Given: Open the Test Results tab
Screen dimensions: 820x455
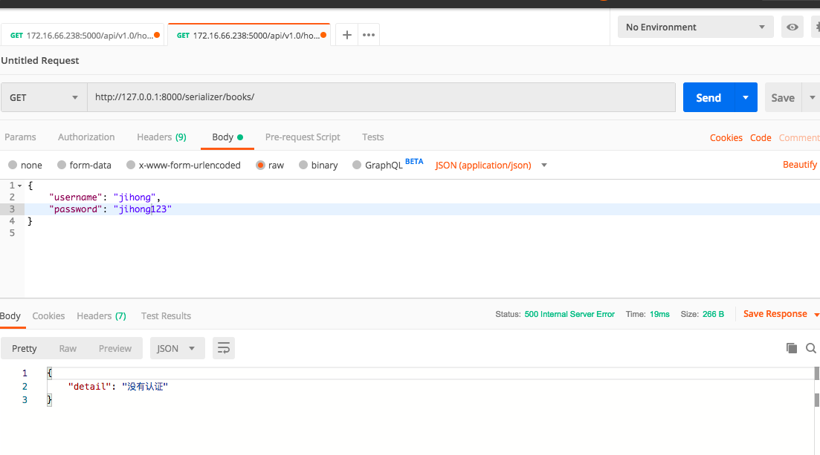Looking at the screenshot, I should 166,316.
